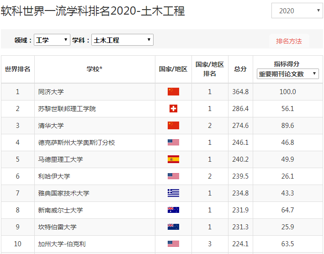324x254 pixels.
Task: Click world rank 7 cell
Action: 17,193
